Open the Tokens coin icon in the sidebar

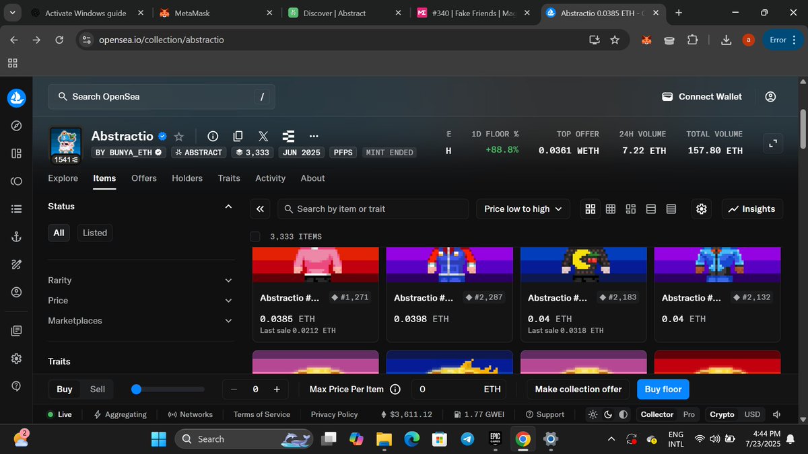tap(16, 181)
